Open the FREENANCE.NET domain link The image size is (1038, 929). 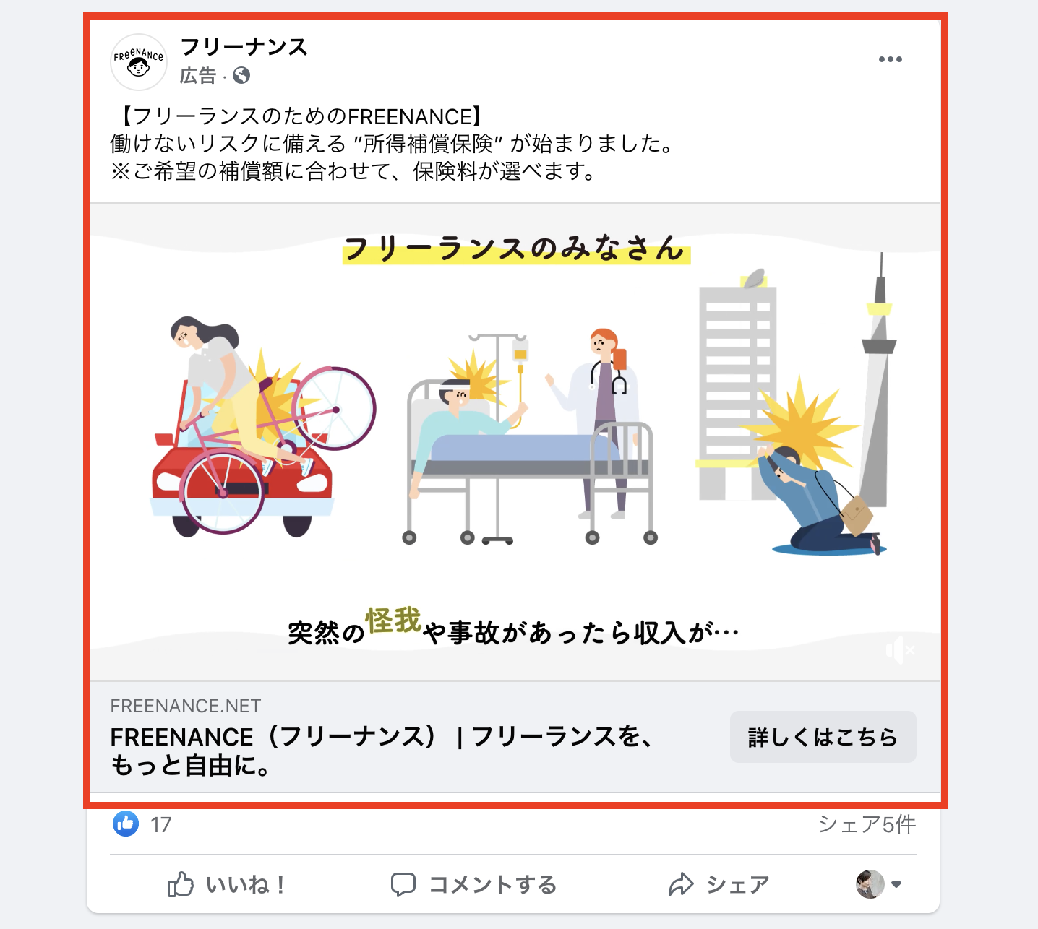[186, 706]
